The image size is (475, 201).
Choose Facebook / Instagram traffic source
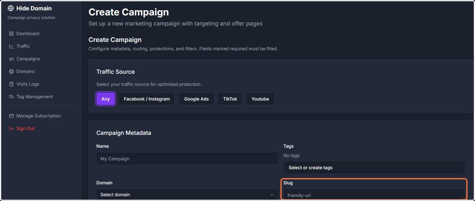click(x=147, y=99)
